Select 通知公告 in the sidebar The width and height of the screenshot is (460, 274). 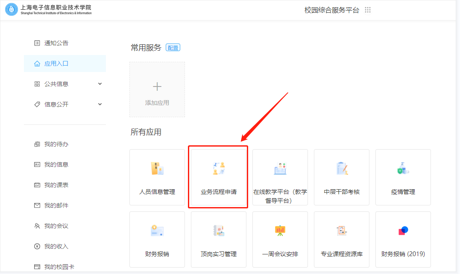56,43
